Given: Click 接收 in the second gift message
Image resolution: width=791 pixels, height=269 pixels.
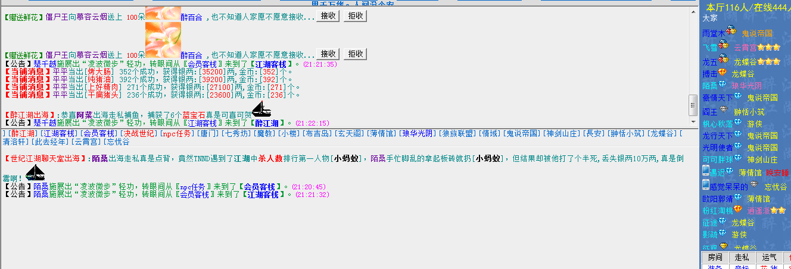Looking at the screenshot, I should point(328,54).
